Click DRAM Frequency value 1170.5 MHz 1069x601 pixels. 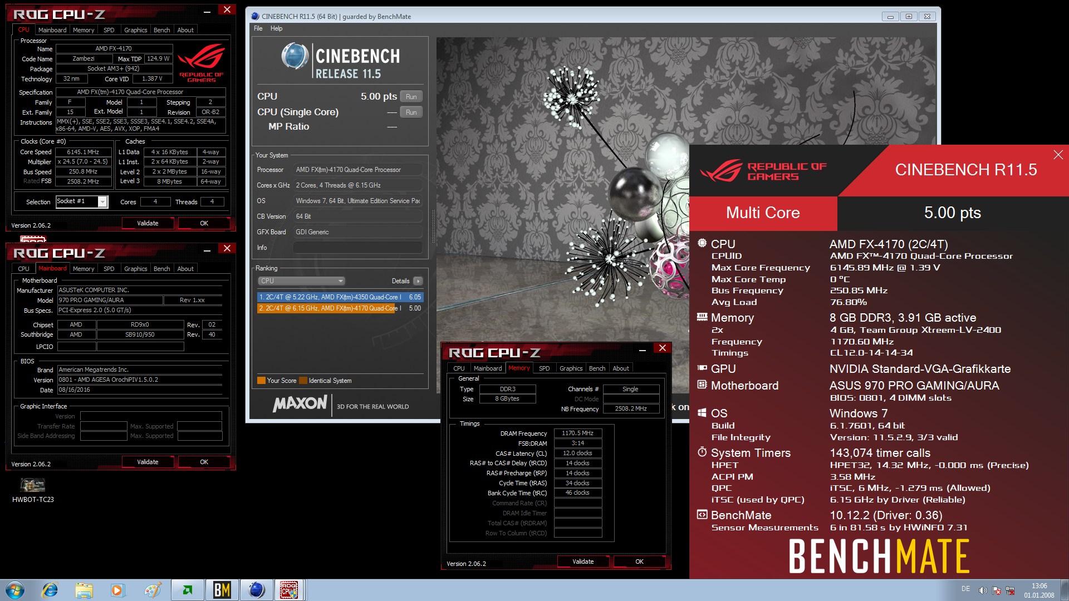tap(577, 433)
